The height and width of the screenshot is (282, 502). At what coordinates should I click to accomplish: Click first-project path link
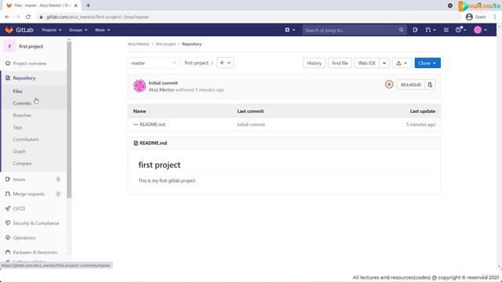click(x=197, y=63)
